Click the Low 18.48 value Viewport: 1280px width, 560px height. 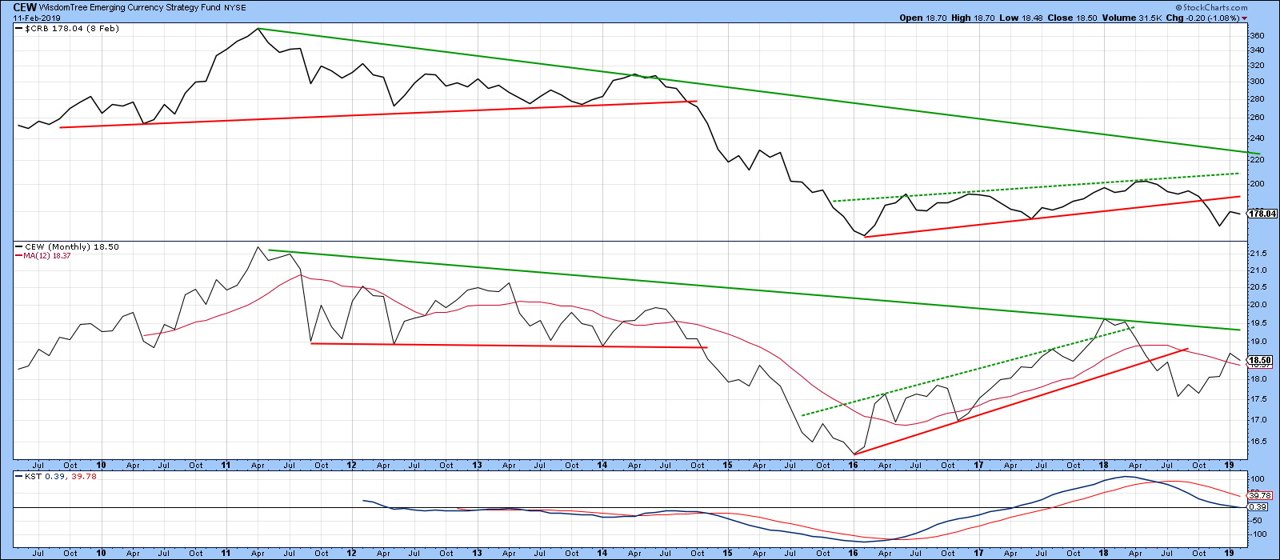1020,18
